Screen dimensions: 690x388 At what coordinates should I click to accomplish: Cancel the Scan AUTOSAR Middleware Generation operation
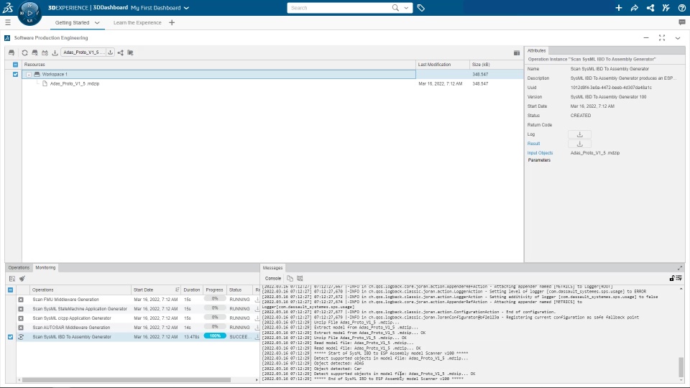(21, 328)
